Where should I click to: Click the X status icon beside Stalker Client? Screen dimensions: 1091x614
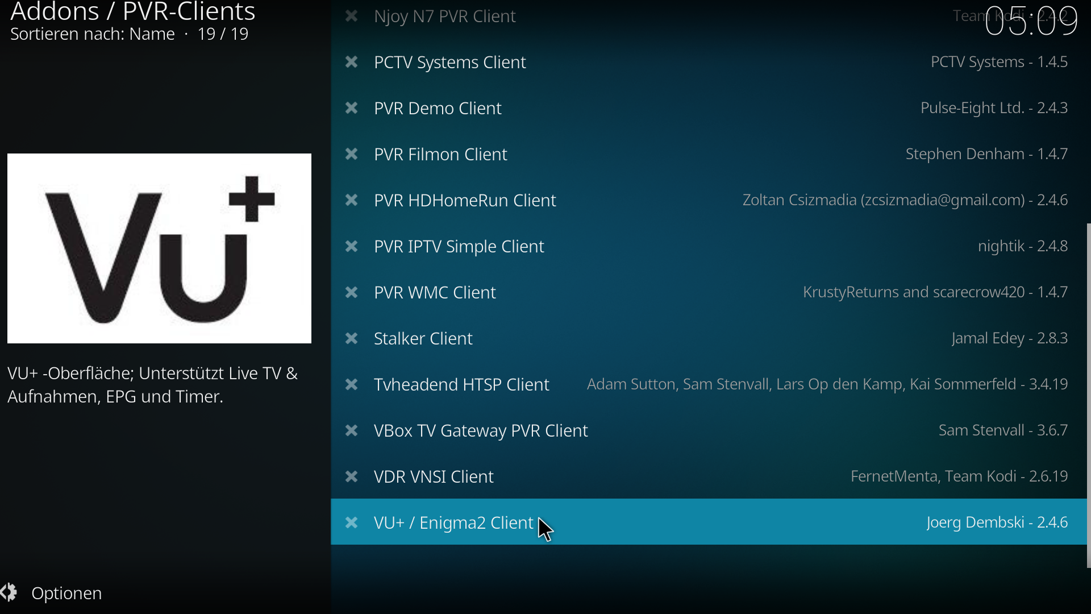click(352, 338)
